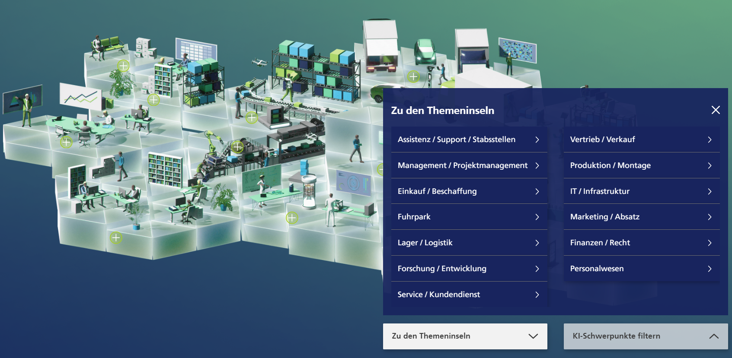Click plus hotspot on the bottom-left floor tile
Viewport: 732px width, 358px height.
coord(116,238)
